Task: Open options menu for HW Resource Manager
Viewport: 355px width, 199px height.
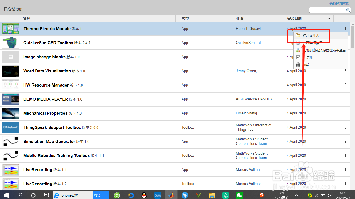Action: click(345, 85)
